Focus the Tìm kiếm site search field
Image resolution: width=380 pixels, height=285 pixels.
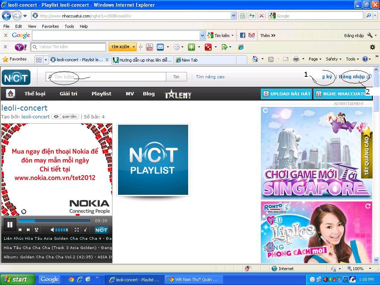click(x=106, y=77)
